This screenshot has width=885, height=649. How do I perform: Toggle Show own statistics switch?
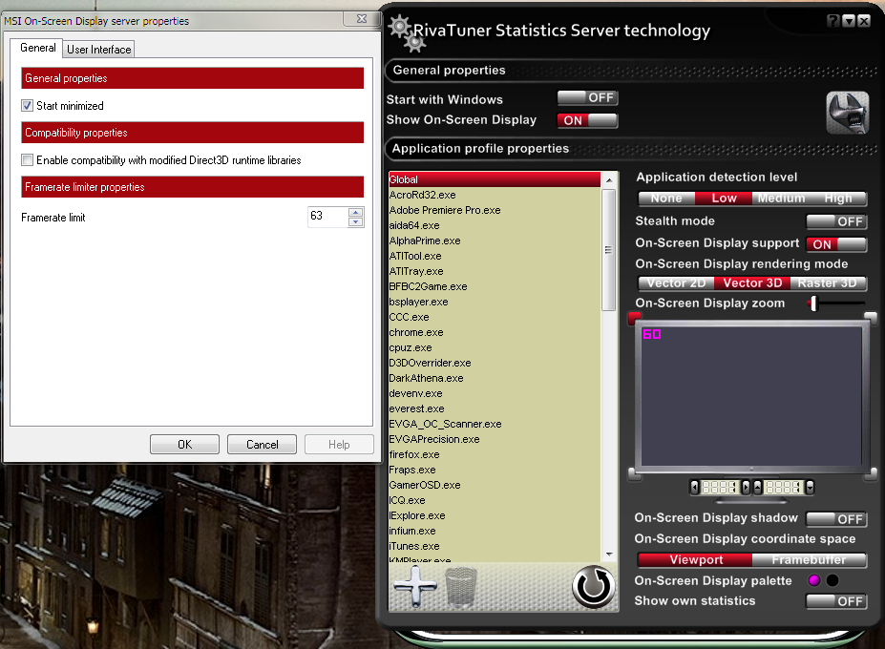836,601
